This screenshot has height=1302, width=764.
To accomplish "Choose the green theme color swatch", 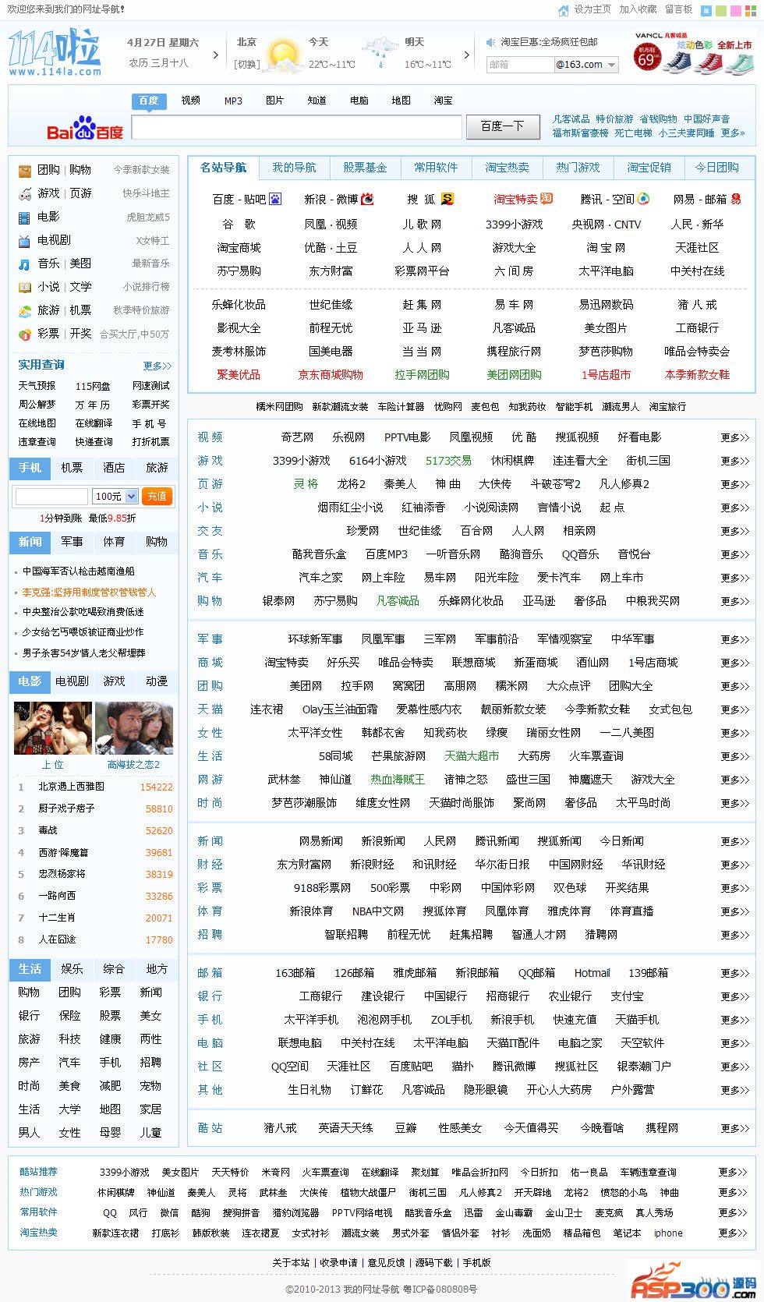I will (722, 11).
